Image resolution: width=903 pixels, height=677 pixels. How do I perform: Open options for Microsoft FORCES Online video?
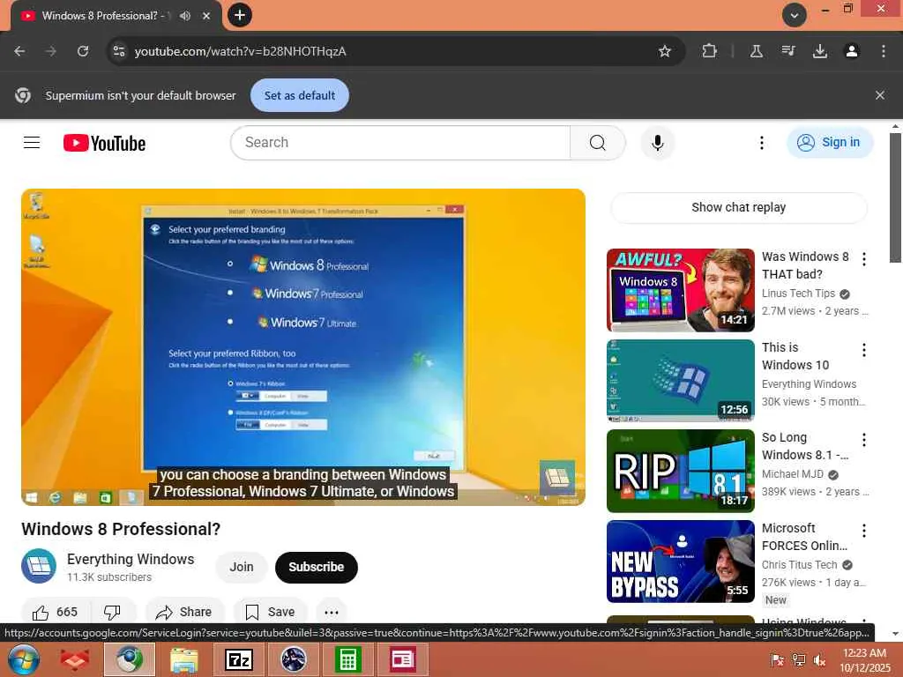point(864,530)
